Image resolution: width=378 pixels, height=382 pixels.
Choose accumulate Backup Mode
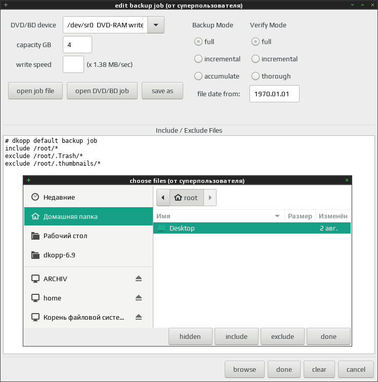pos(198,76)
